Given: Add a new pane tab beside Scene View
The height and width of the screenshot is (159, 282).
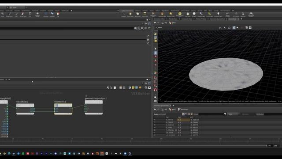Looking at the screenshot, I should [241, 19].
